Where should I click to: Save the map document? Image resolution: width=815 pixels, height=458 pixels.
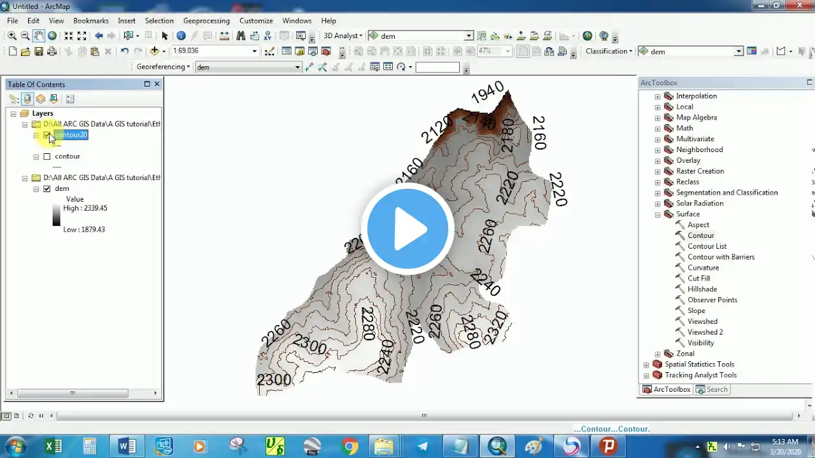coord(39,52)
